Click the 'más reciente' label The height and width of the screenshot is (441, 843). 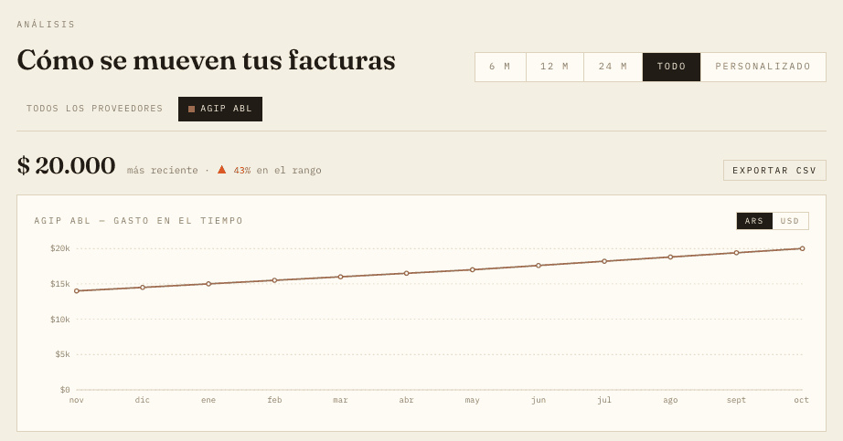pos(163,170)
